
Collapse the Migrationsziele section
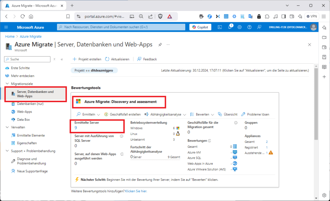point(7,83)
